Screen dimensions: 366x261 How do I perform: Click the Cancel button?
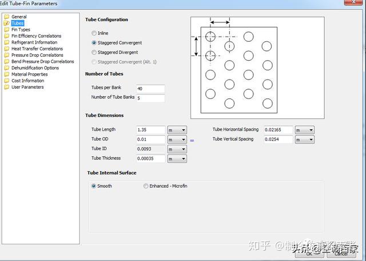pyautogui.click(x=341, y=254)
